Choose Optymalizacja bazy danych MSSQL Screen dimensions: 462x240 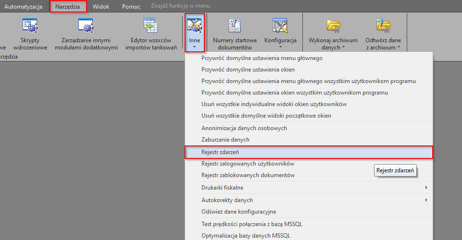(246, 236)
